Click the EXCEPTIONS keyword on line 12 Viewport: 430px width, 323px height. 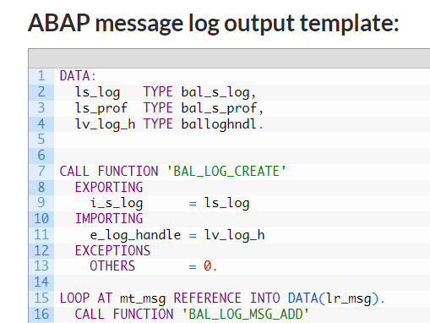click(x=112, y=250)
